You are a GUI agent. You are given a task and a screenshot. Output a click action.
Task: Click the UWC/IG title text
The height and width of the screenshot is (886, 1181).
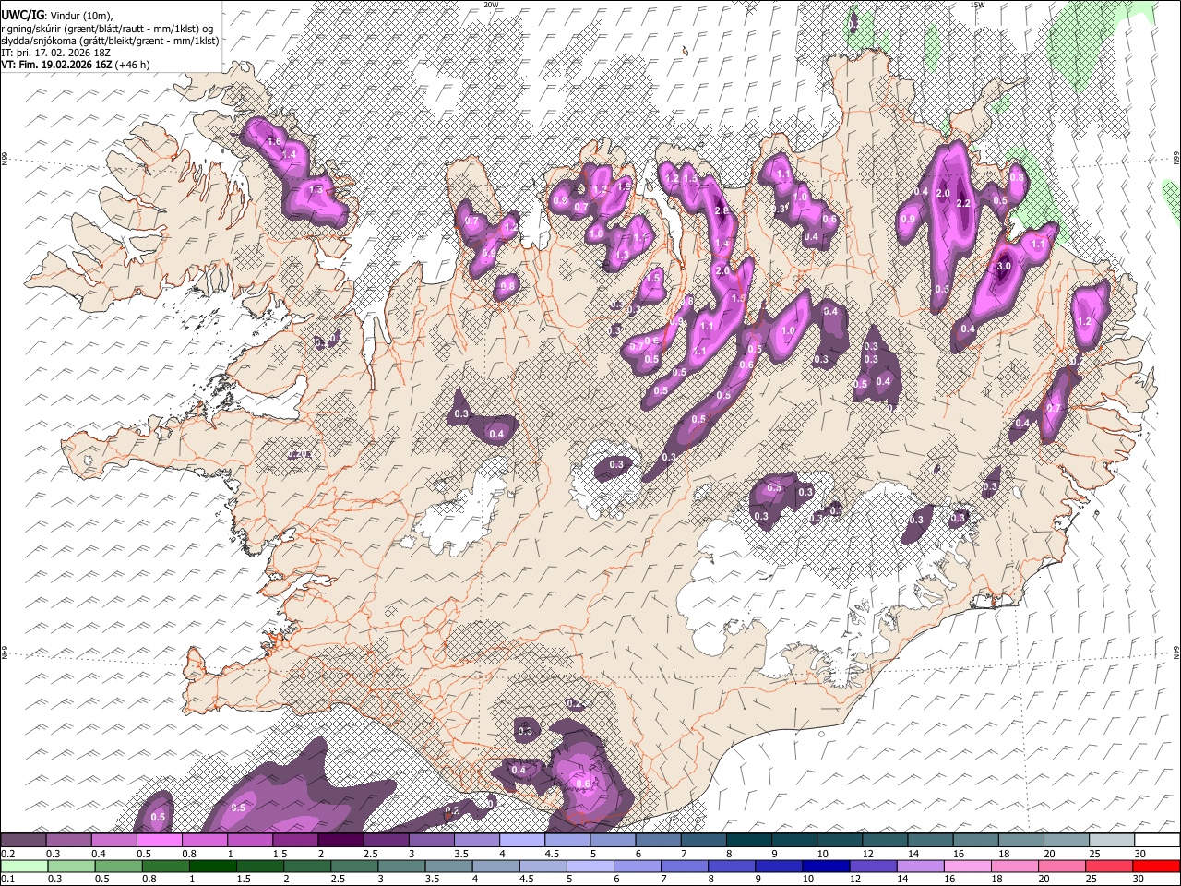22,16
